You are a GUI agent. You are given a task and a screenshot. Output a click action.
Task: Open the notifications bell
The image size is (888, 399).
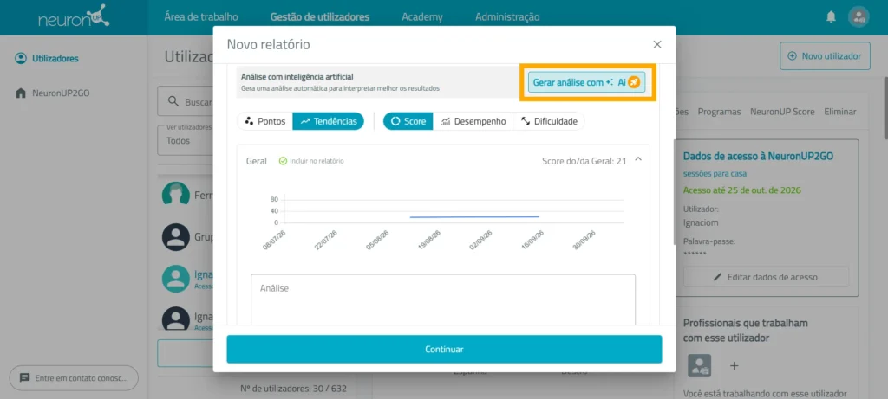click(x=831, y=17)
